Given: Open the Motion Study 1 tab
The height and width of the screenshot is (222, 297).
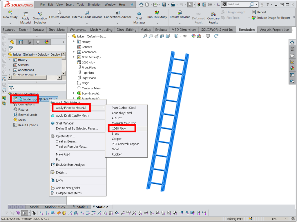Looking at the screenshot, I should (56, 207).
